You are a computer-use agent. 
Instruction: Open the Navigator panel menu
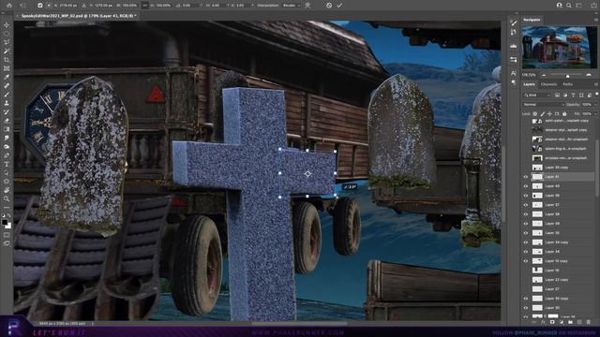596,20
